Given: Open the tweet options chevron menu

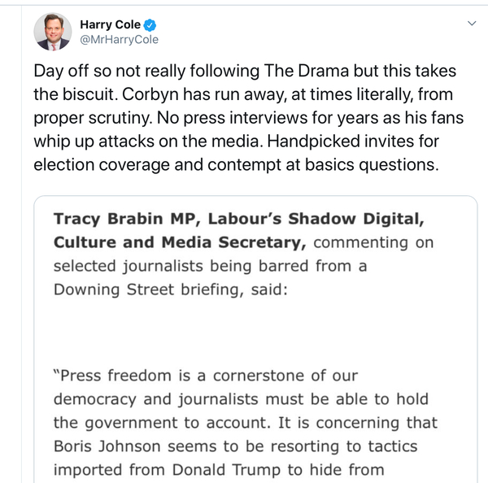Looking at the screenshot, I should coord(472,24).
